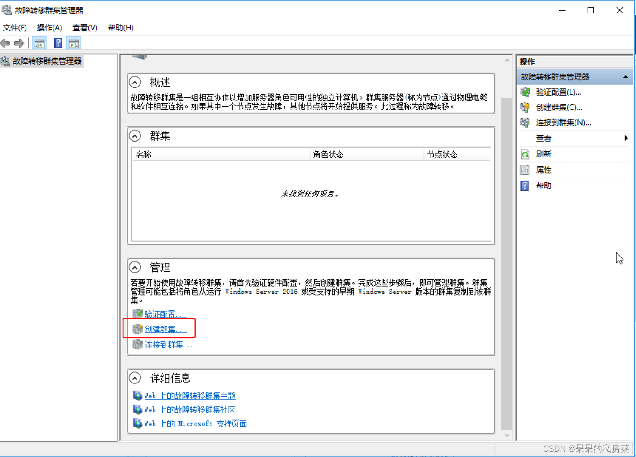Collapse the 概述 section
Image resolution: width=636 pixels, height=457 pixels.
pyautogui.click(x=135, y=82)
